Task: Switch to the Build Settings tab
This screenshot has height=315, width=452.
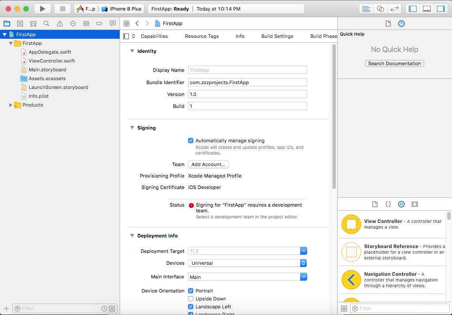Action: (277, 36)
